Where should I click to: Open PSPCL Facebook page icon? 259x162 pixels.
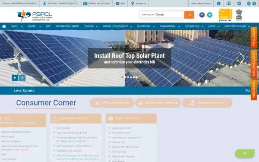click(202, 15)
